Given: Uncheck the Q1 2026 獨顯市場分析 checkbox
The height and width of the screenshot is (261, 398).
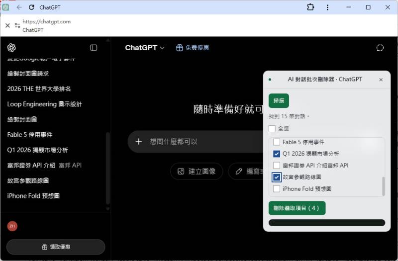Looking at the screenshot, I should (x=277, y=154).
